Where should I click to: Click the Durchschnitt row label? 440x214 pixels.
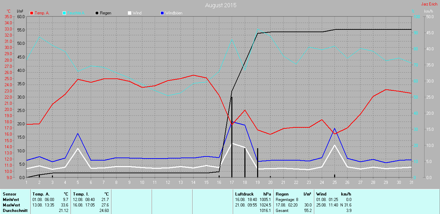[15, 211]
